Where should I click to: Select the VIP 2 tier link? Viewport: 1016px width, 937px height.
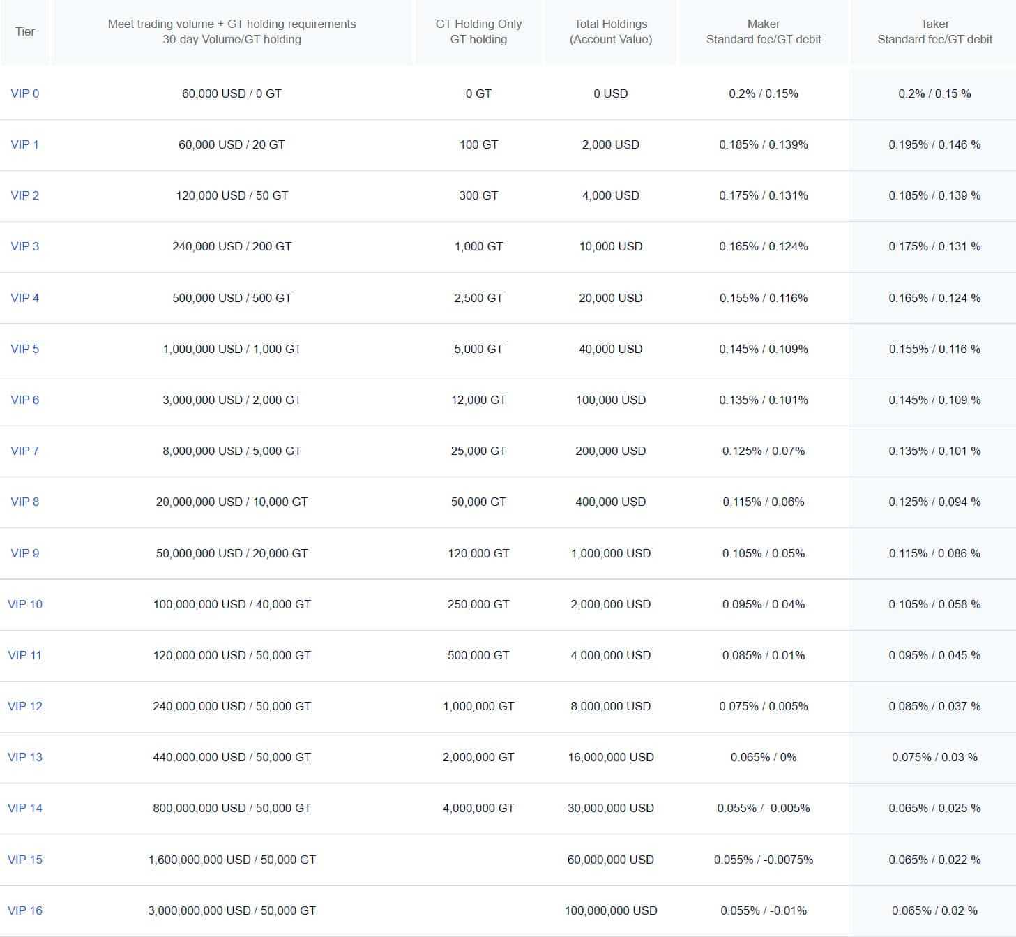point(25,195)
